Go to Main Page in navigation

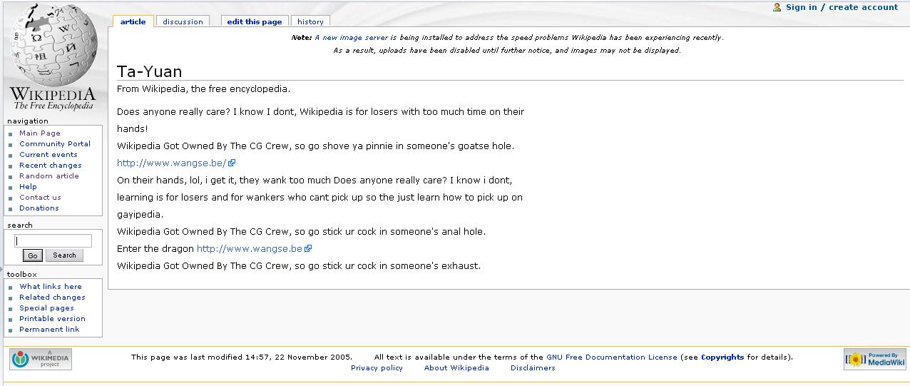(x=40, y=133)
